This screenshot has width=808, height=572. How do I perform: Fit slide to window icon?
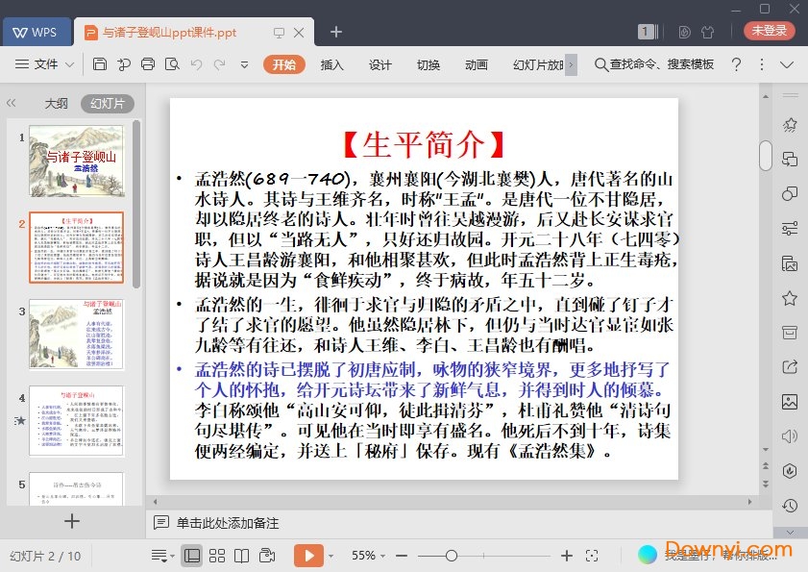[x=592, y=556]
